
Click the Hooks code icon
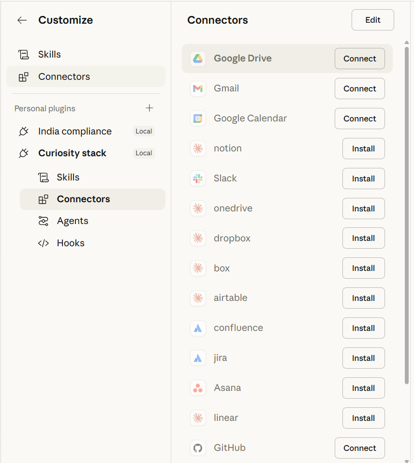coord(44,243)
